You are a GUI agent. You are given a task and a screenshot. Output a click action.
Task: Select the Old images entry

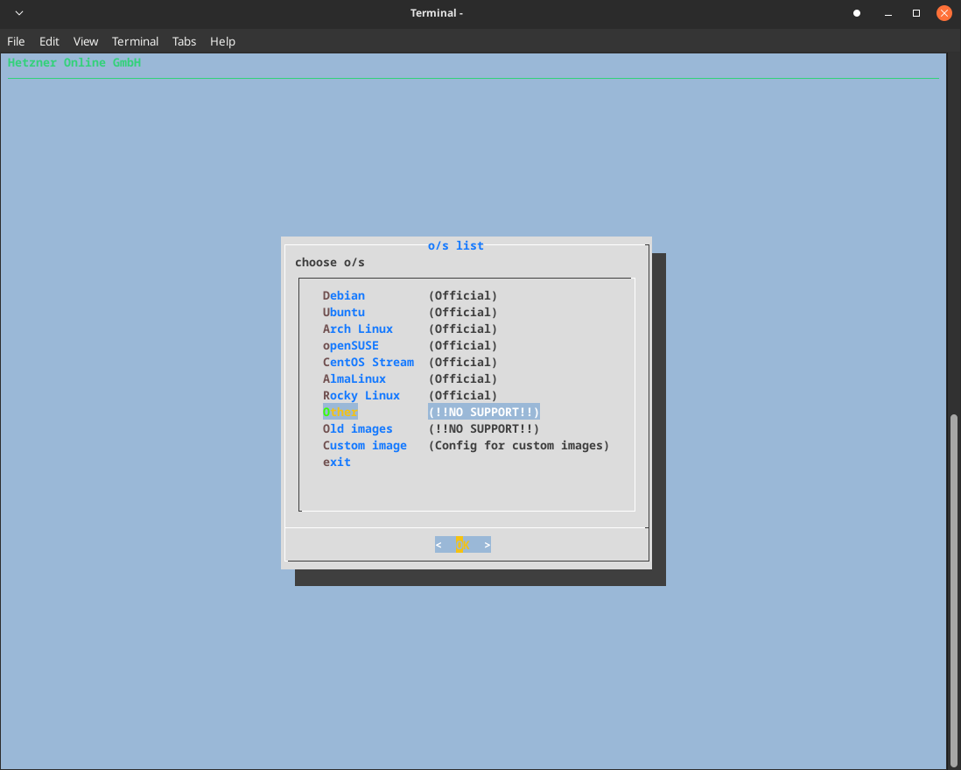(x=358, y=428)
